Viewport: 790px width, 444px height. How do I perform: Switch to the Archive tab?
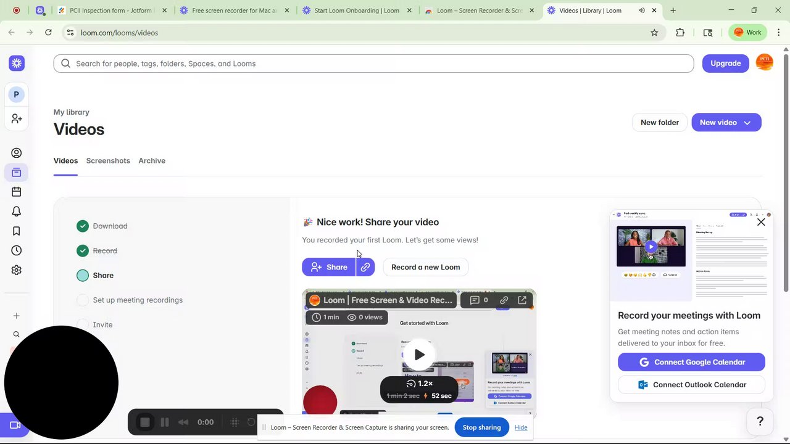(x=152, y=161)
